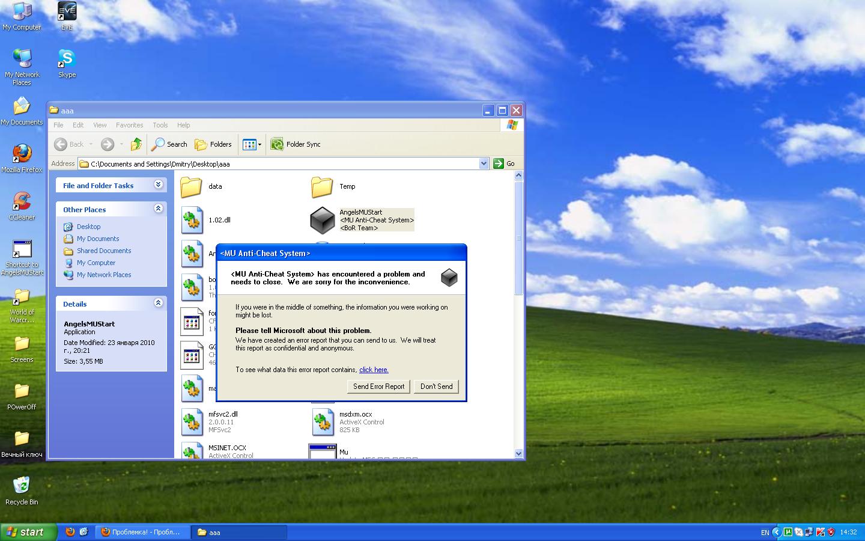
Task: Select the 1.02.dll file
Action: pyautogui.click(x=206, y=220)
